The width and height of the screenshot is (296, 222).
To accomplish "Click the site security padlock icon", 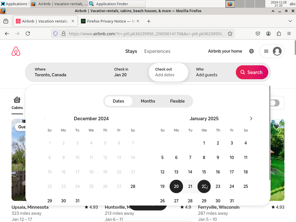I will click(x=64, y=34).
